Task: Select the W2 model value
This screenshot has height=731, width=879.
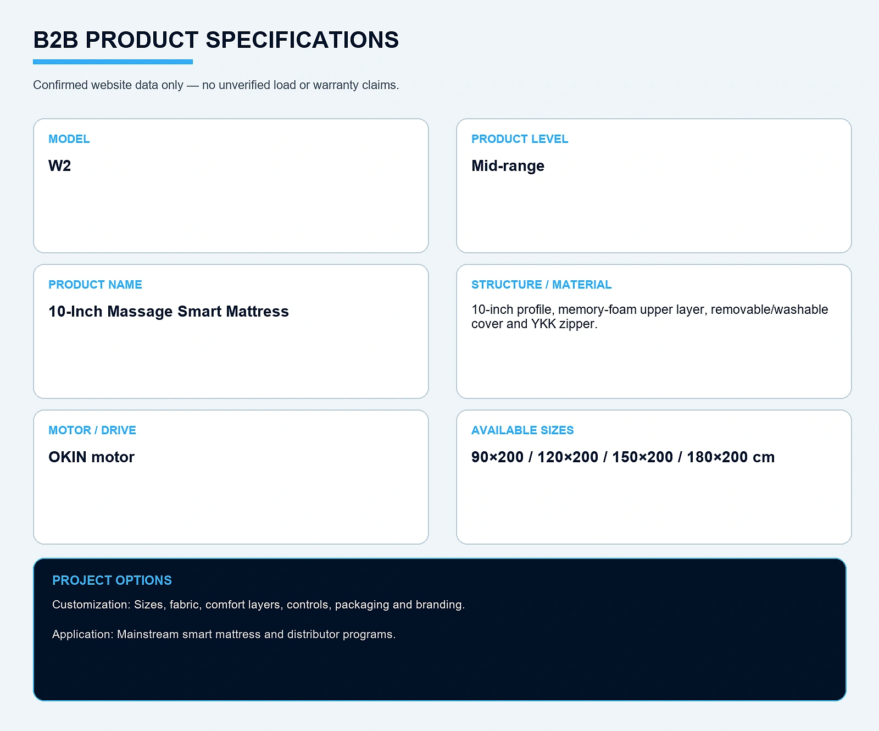Action: point(59,165)
